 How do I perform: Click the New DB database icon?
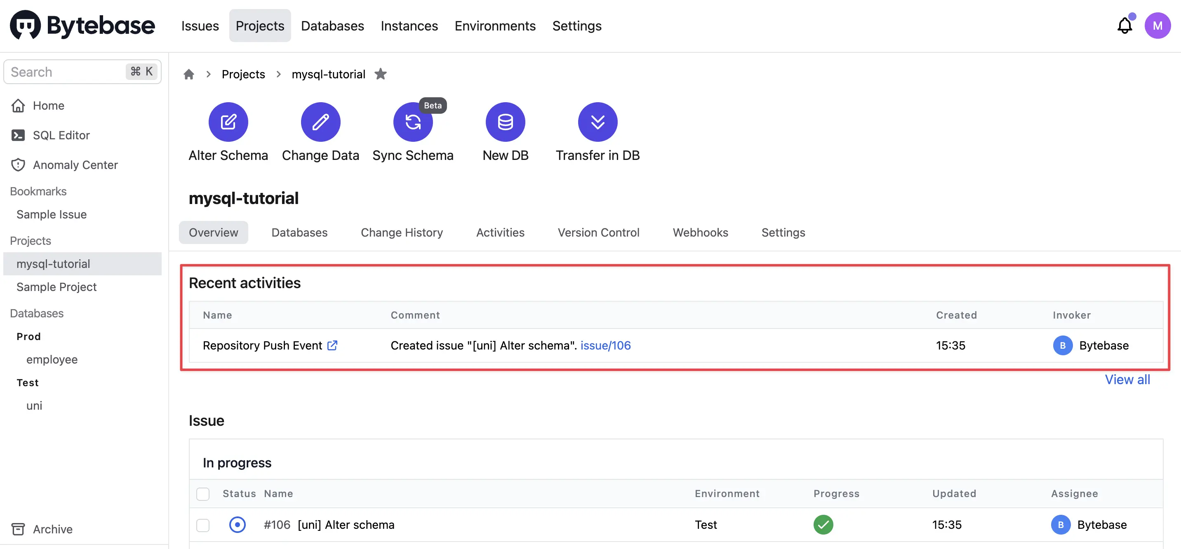(505, 122)
